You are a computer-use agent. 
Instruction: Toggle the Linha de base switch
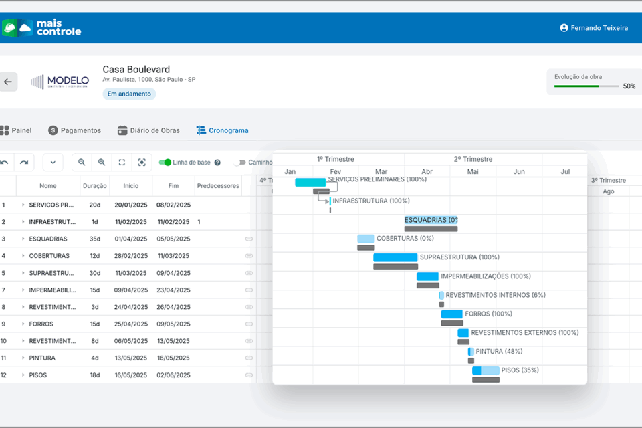coord(165,163)
